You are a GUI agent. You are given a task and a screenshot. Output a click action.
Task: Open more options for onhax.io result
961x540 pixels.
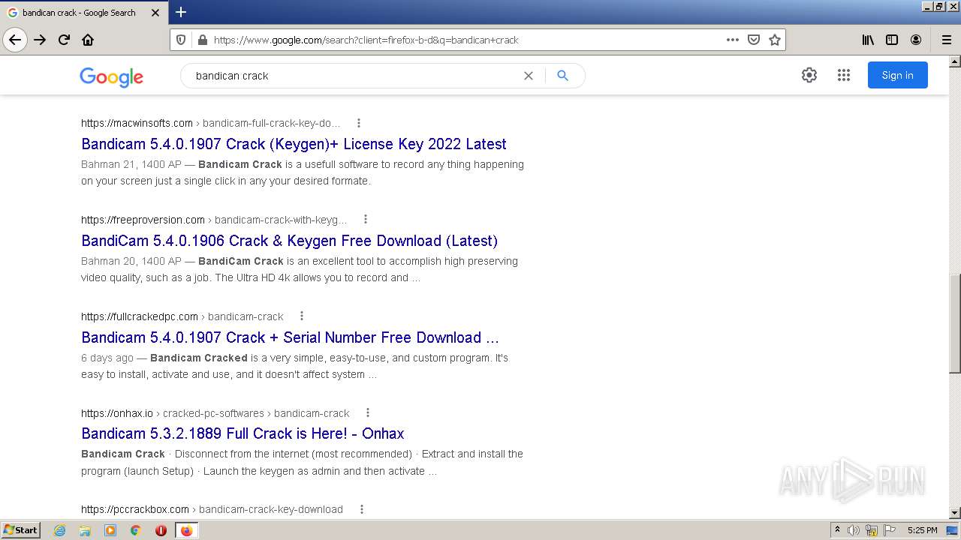coord(367,413)
